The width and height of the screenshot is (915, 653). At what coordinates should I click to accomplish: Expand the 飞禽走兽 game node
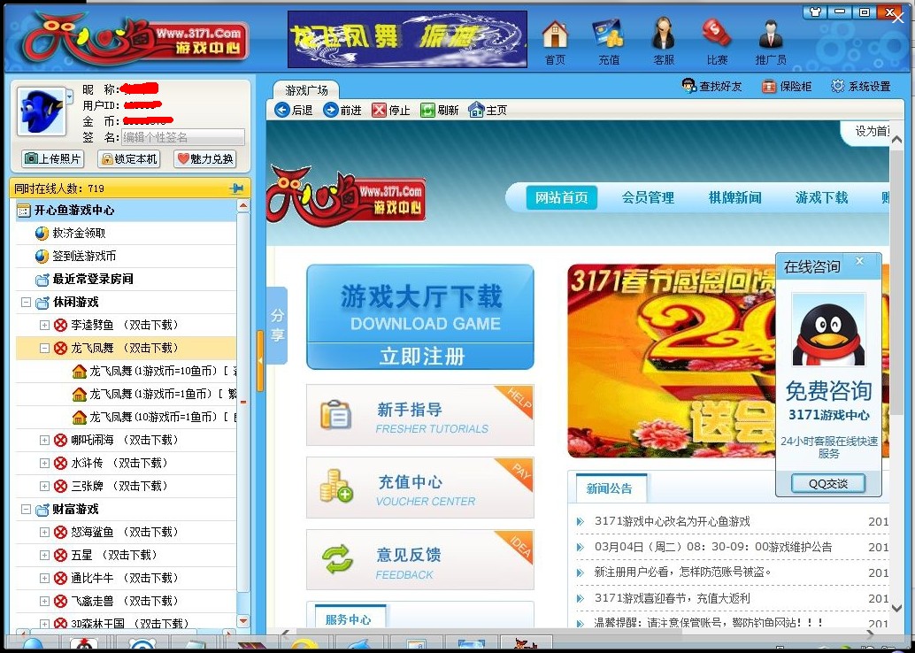[x=44, y=601]
